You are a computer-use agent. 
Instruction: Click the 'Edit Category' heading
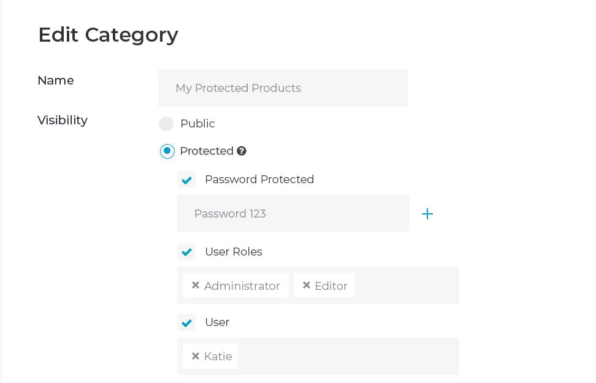[108, 35]
